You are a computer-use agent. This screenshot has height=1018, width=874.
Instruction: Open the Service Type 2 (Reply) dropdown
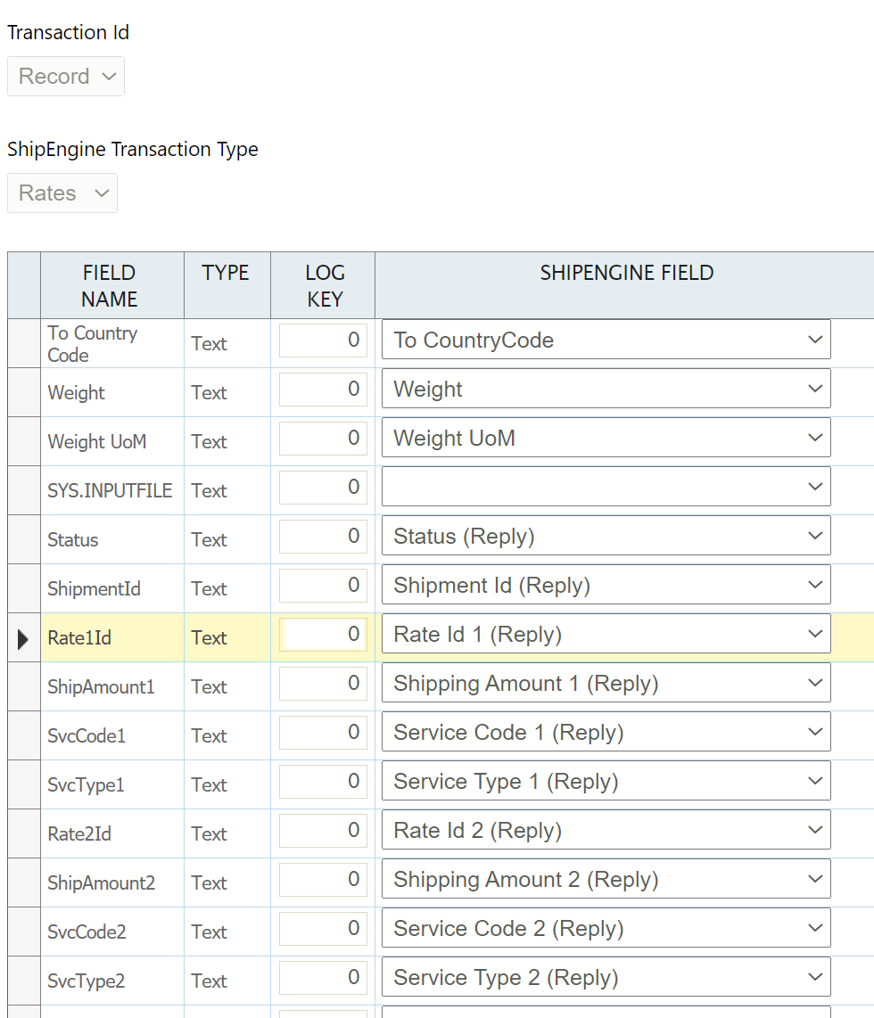pos(606,977)
